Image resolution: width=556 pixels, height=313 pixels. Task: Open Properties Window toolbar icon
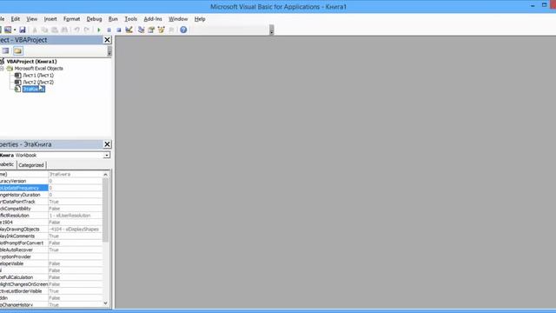[151, 30]
